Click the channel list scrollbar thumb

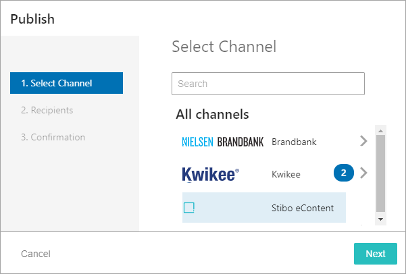pos(380,172)
